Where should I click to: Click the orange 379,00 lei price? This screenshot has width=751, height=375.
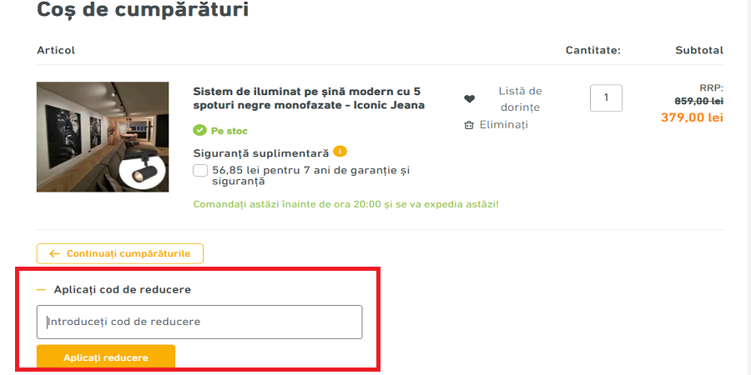tap(692, 117)
